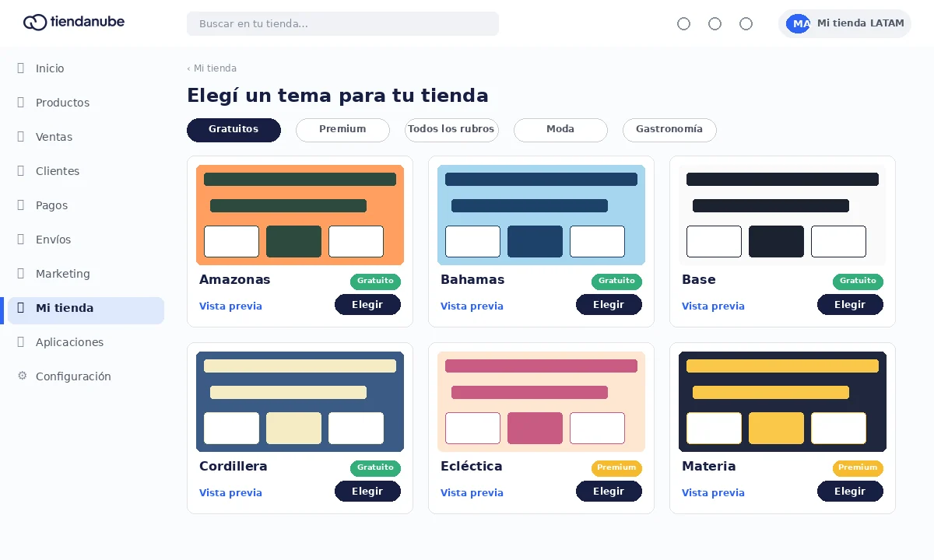This screenshot has height=560, width=934.
Task: Choose Base with Elegir button
Action: coord(850,305)
